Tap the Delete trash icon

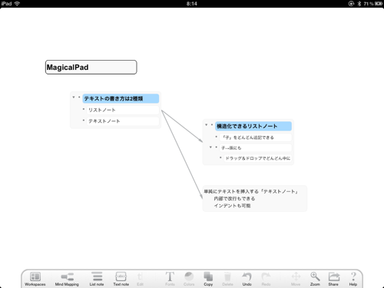(x=227, y=279)
